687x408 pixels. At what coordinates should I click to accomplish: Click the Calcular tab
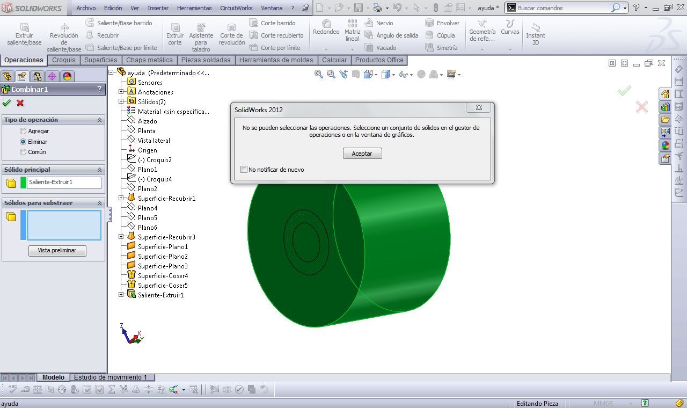pos(334,60)
